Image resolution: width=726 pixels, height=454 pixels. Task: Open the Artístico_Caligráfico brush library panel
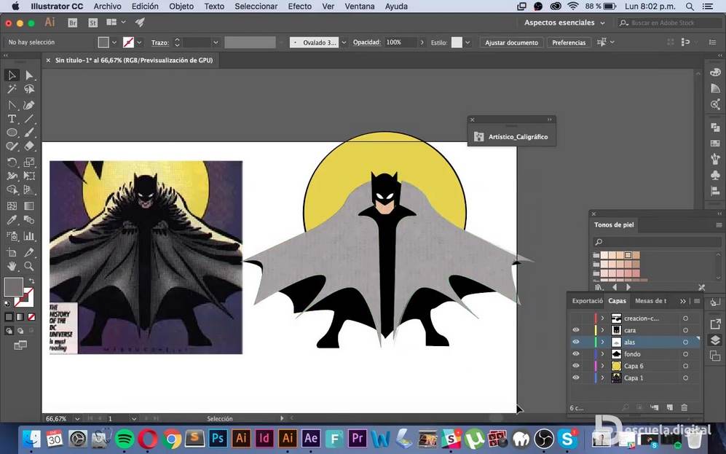click(512, 137)
